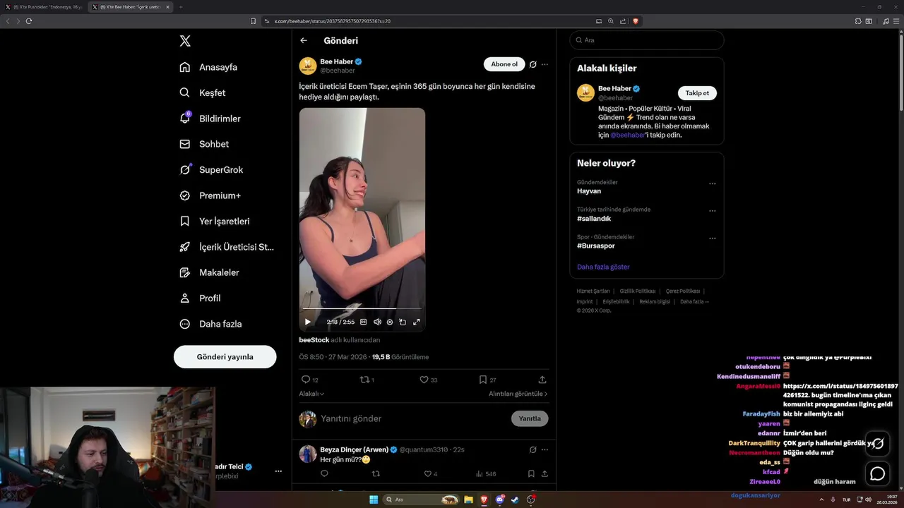Open account switcher menu dots
Image resolution: width=904 pixels, height=508 pixels.
pos(278,471)
